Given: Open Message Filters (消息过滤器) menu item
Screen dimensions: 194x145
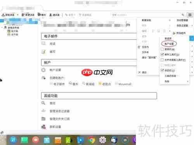Looking at the screenshot, I should [x=182, y=26].
